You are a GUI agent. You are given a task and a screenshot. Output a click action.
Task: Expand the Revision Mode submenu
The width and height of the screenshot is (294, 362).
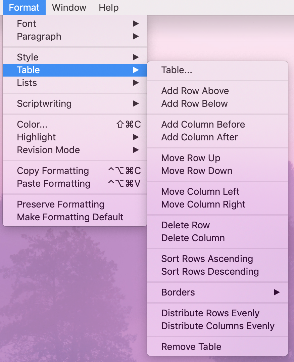pyautogui.click(x=75, y=150)
